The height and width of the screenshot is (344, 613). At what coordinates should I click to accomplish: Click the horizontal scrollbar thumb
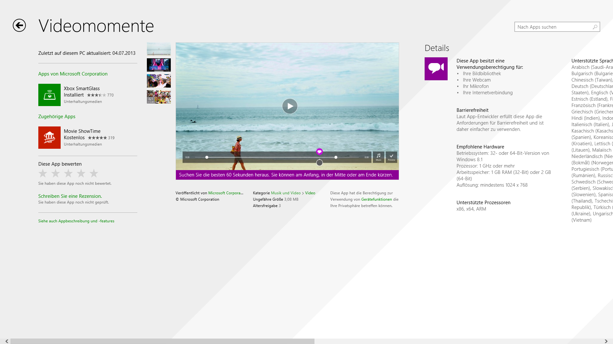pos(163,341)
